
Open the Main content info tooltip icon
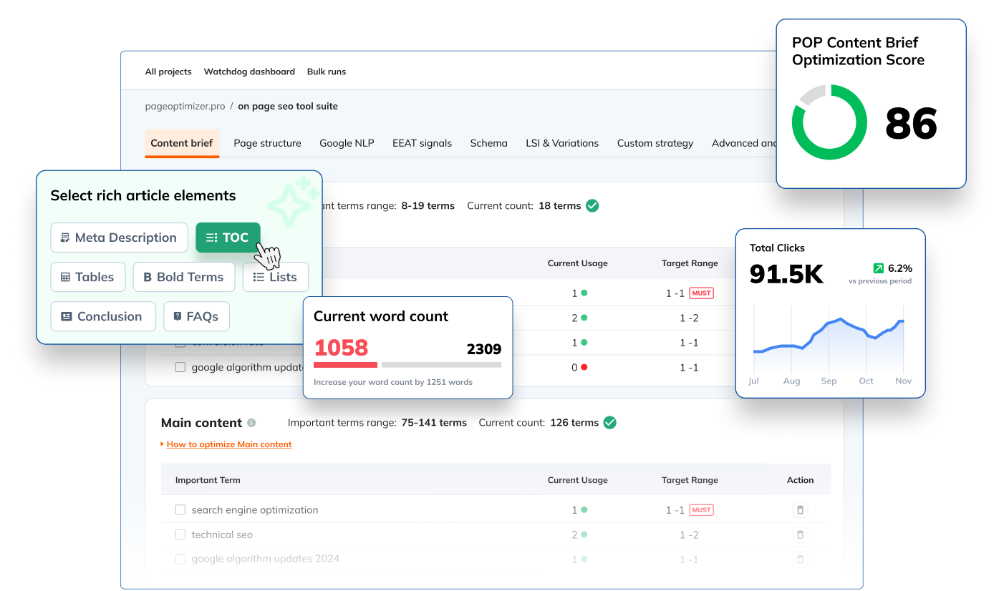251,422
